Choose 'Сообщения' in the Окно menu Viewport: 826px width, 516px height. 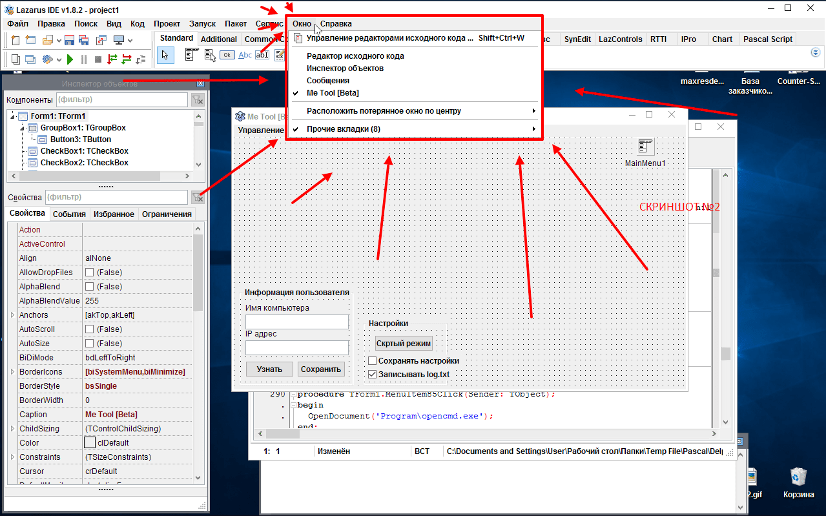[414, 81]
